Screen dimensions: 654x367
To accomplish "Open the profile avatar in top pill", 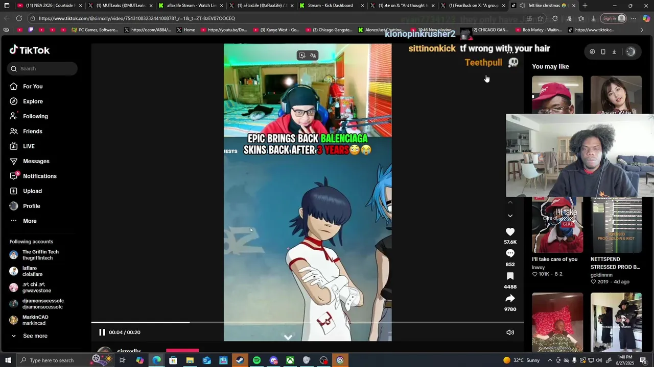I will pos(630,51).
